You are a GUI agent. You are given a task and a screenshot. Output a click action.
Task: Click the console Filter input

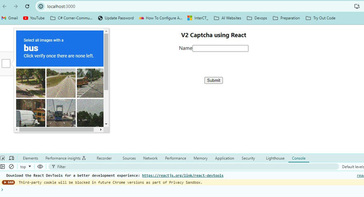[x=193, y=167]
